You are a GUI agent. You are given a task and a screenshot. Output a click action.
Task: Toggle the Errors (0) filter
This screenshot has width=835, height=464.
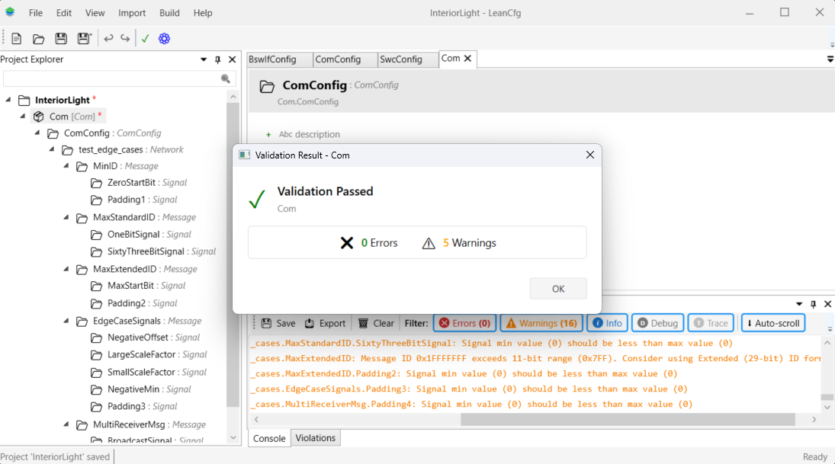point(464,323)
